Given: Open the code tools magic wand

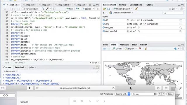Looking at the screenshot, I should tap(47, 9).
